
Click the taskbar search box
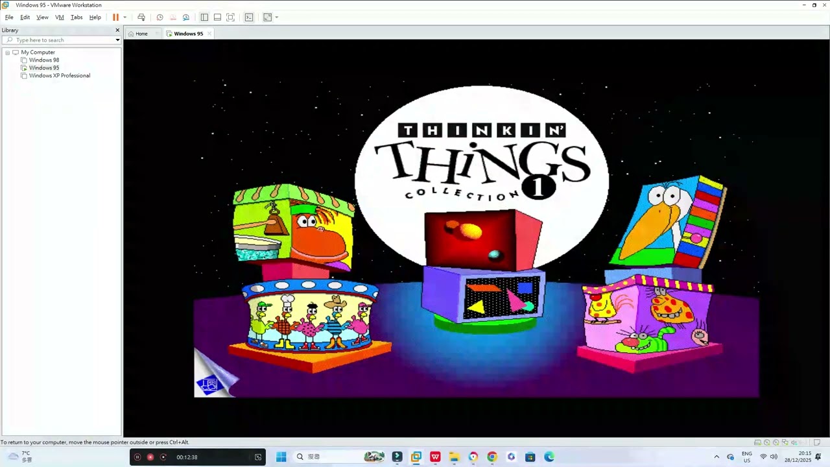pos(339,457)
